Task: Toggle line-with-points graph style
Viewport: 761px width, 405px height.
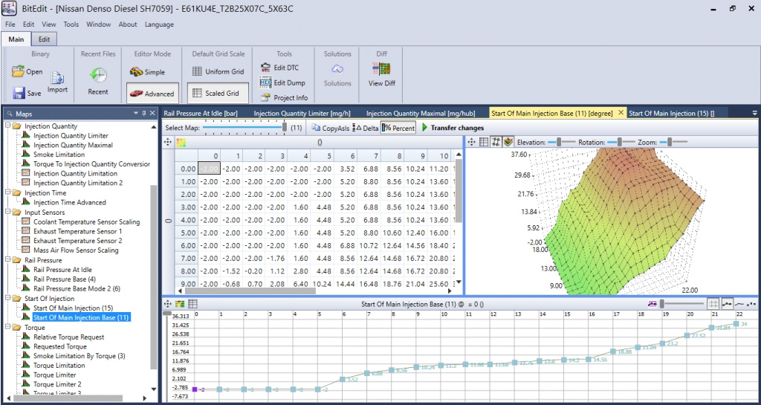Action: click(727, 304)
